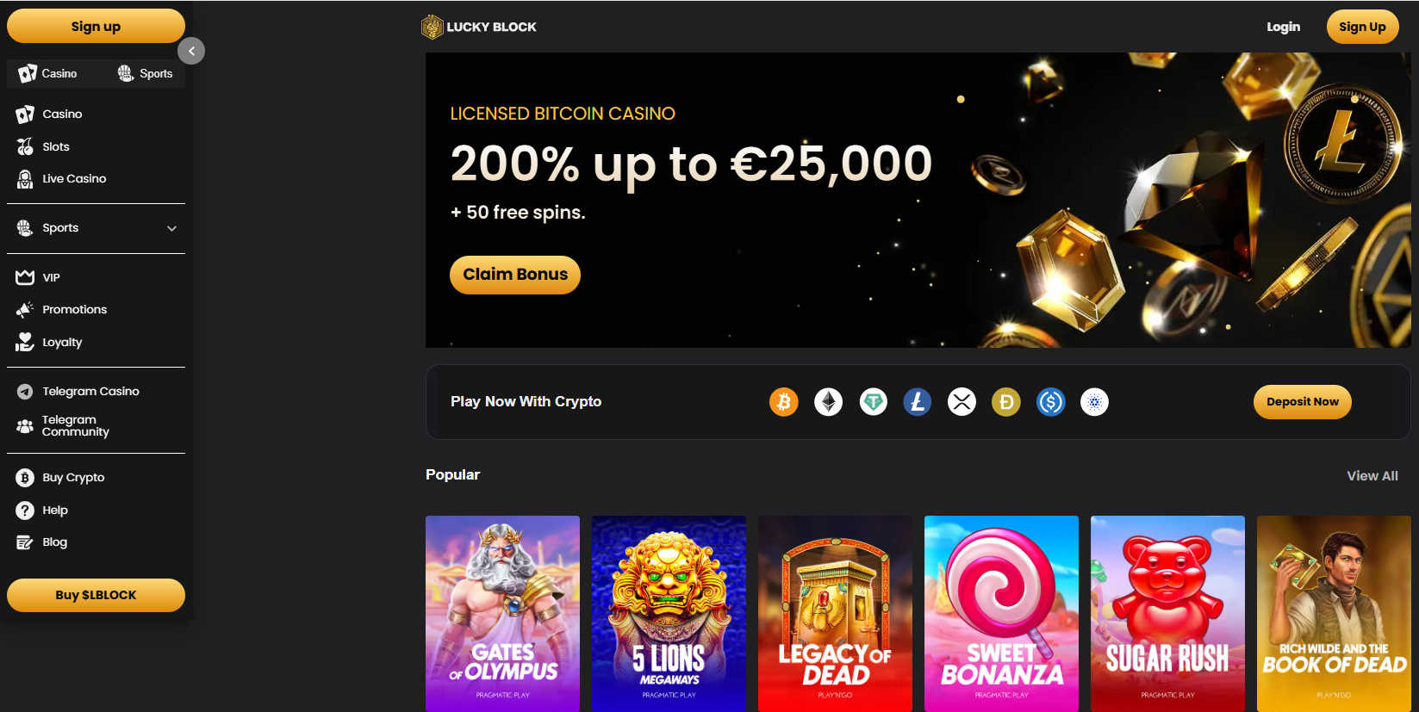The image size is (1419, 712).
Task: Switch to the Casino top tab
Action: tap(48, 73)
